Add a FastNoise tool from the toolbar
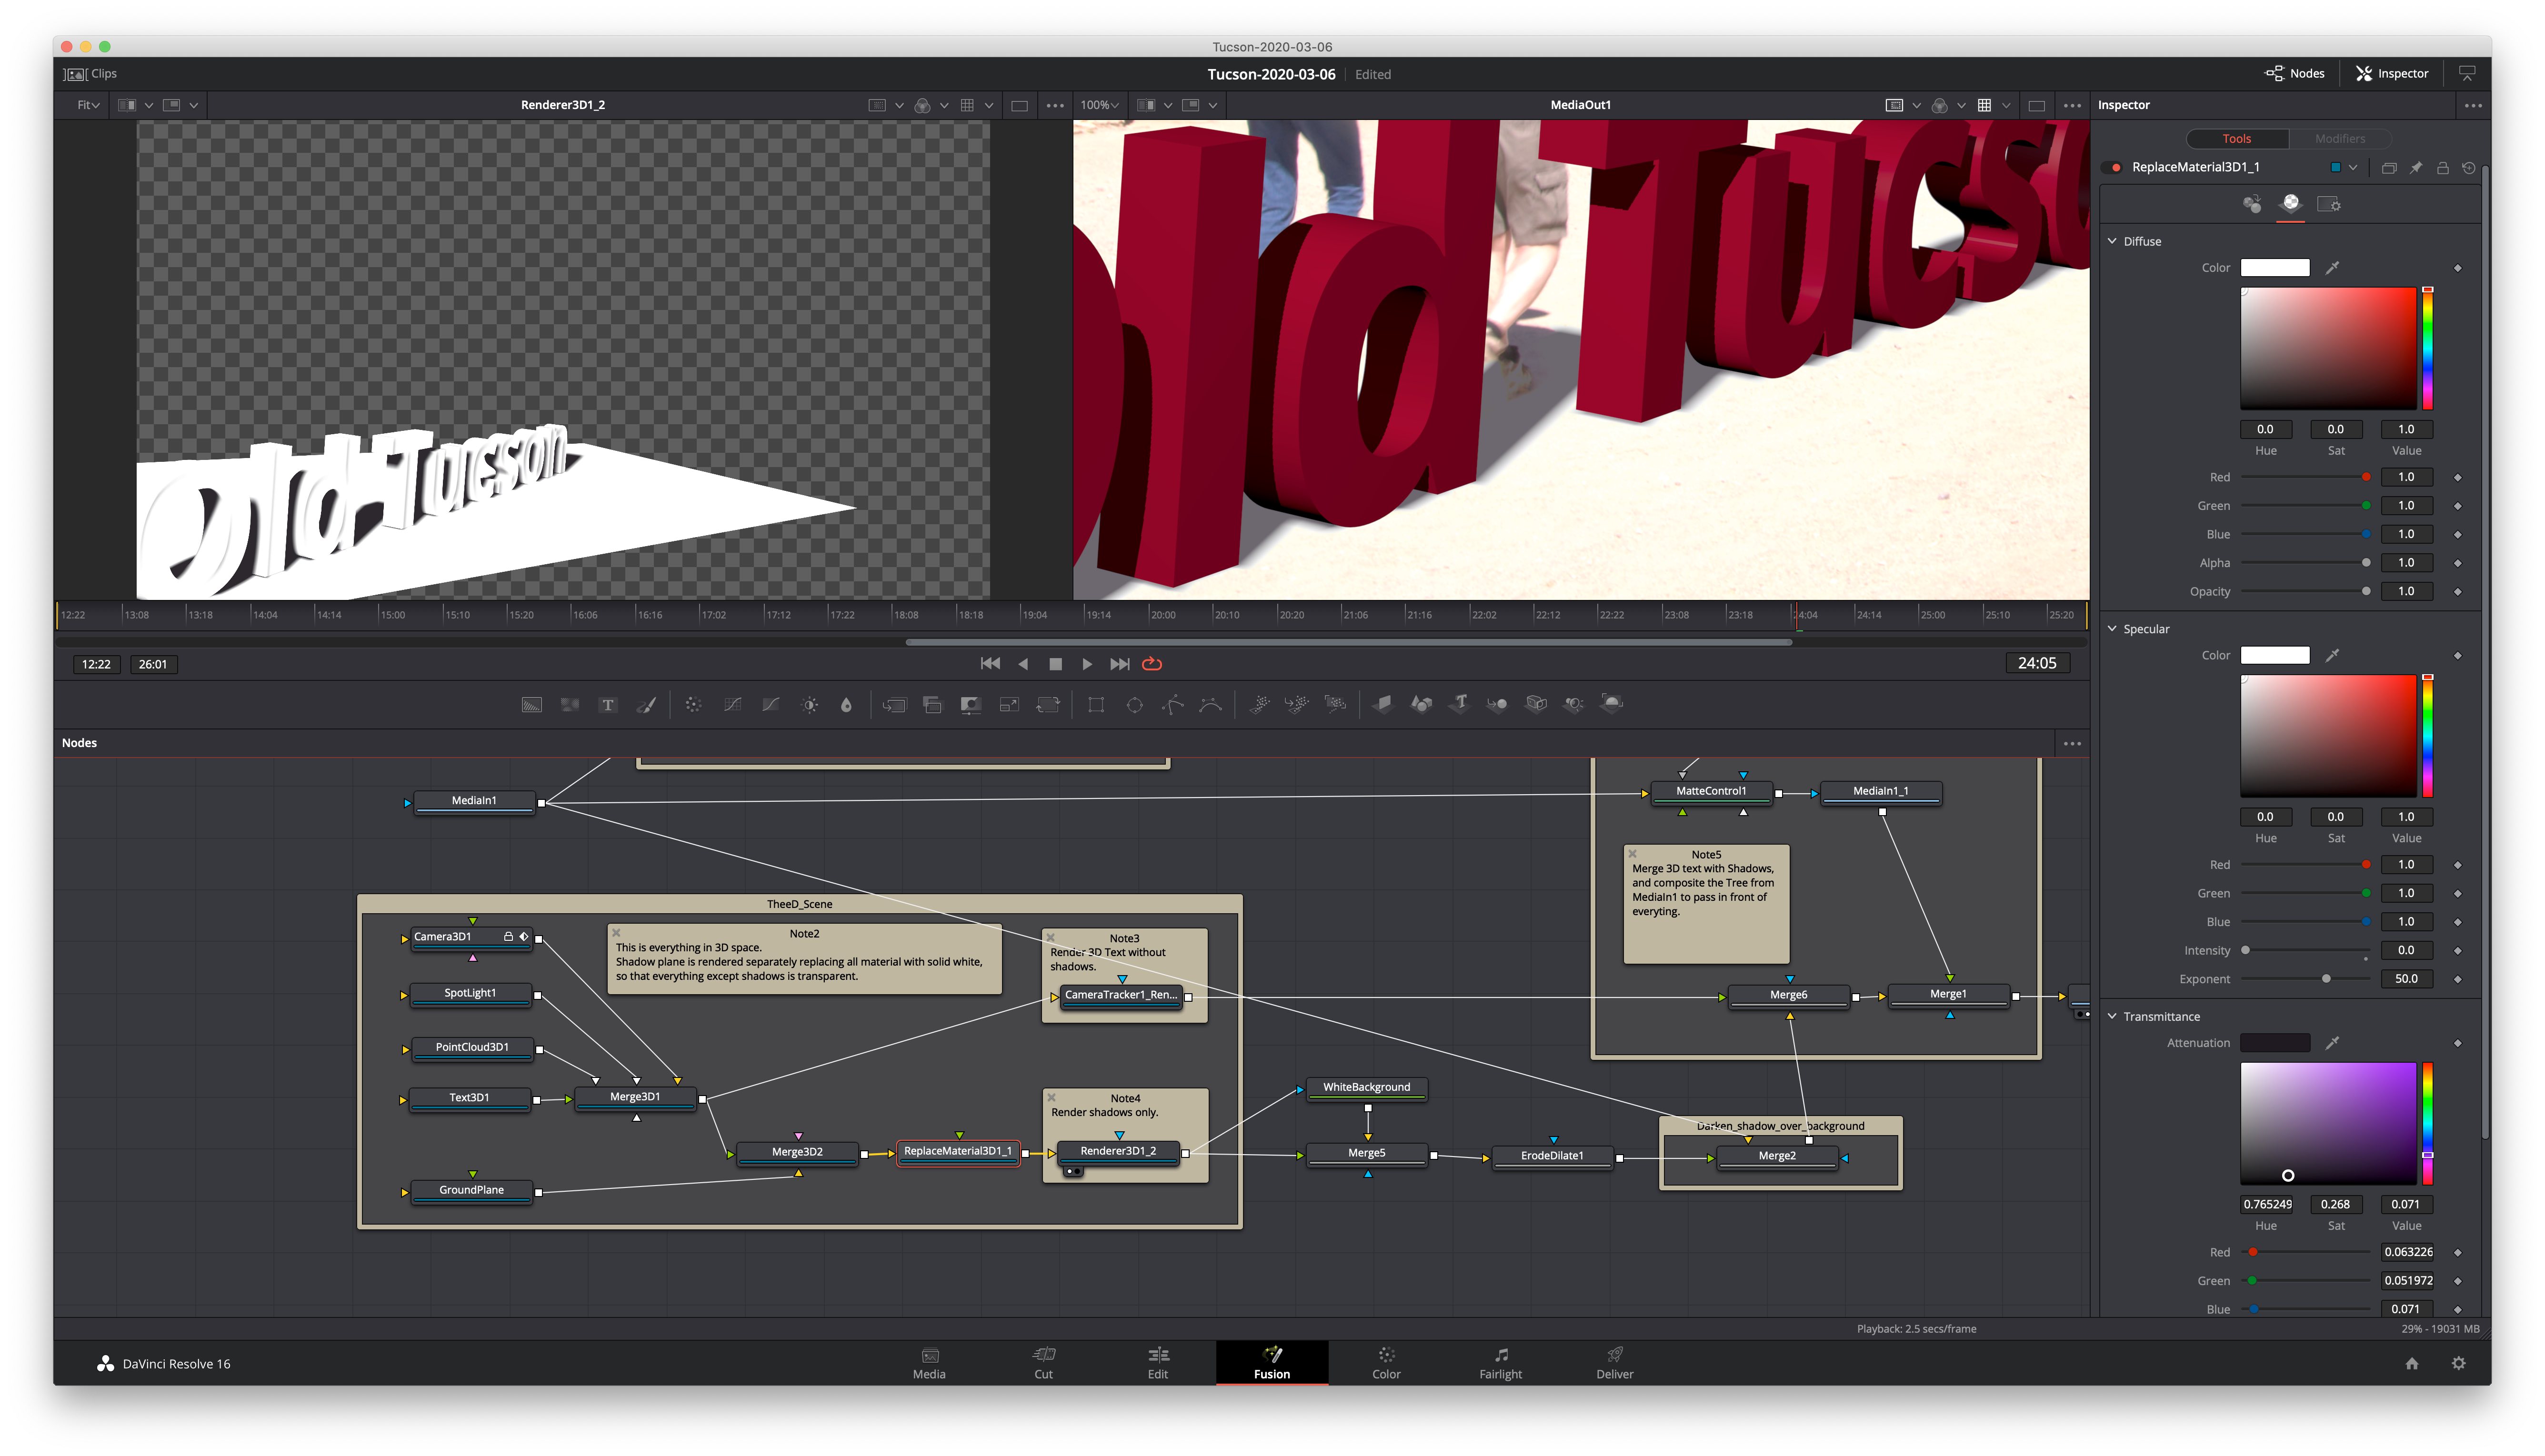Screen dimensions: 2545x1456 pos(570,705)
